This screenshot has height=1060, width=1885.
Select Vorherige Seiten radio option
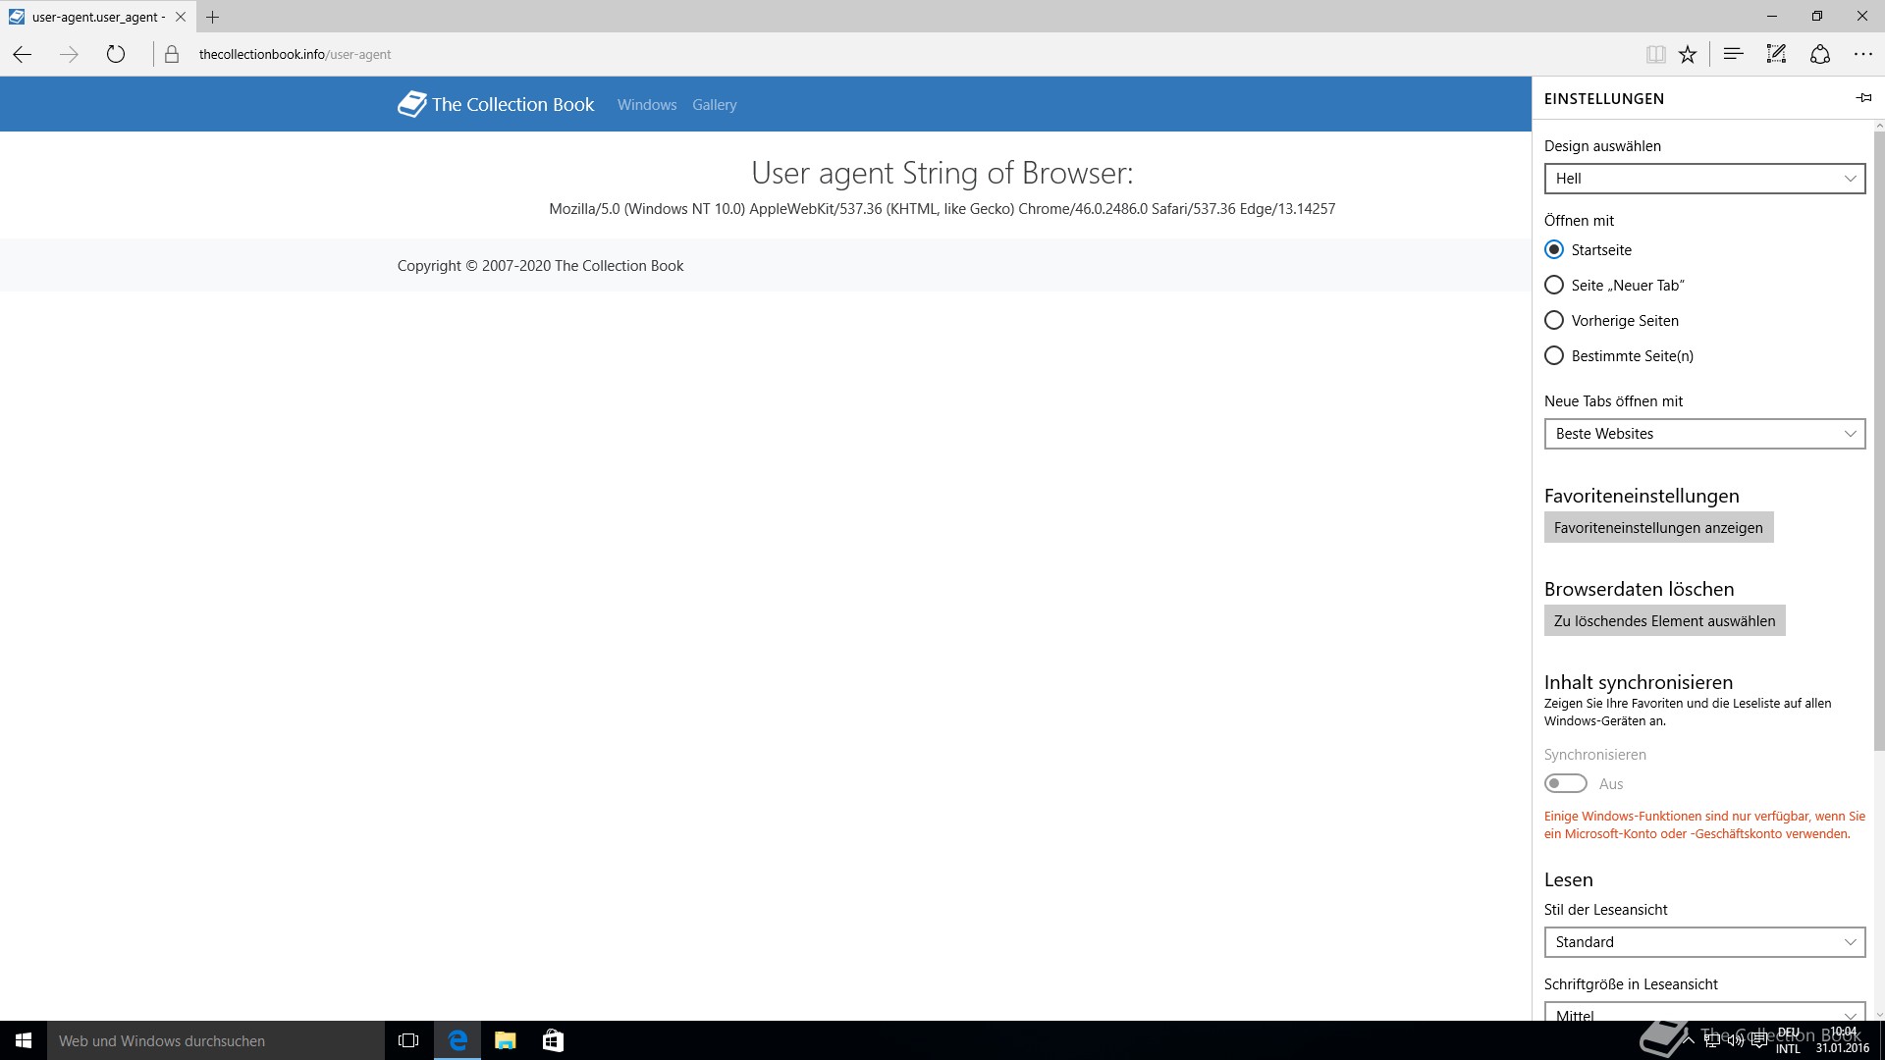coord(1554,320)
